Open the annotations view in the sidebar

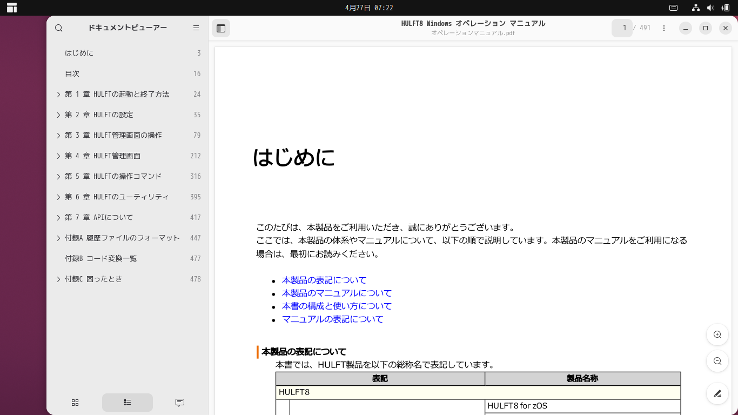[179, 403]
